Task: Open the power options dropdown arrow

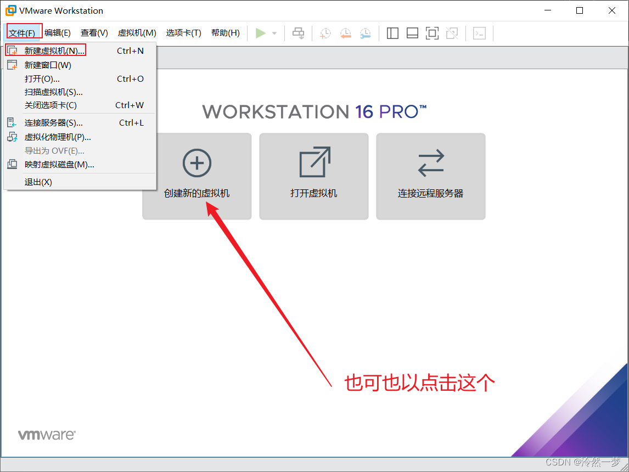Action: pyautogui.click(x=274, y=33)
